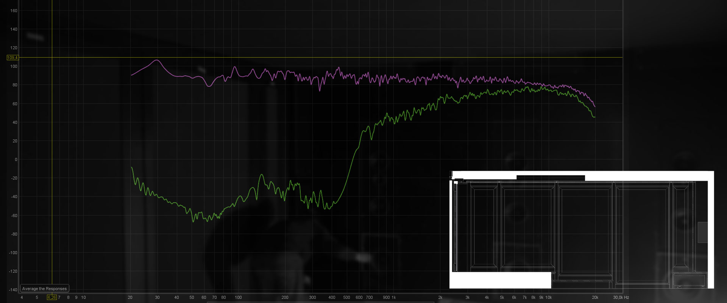Click the crosshair intersection of yellow cursor lines
This screenshot has height=303, width=727.
tap(52, 58)
